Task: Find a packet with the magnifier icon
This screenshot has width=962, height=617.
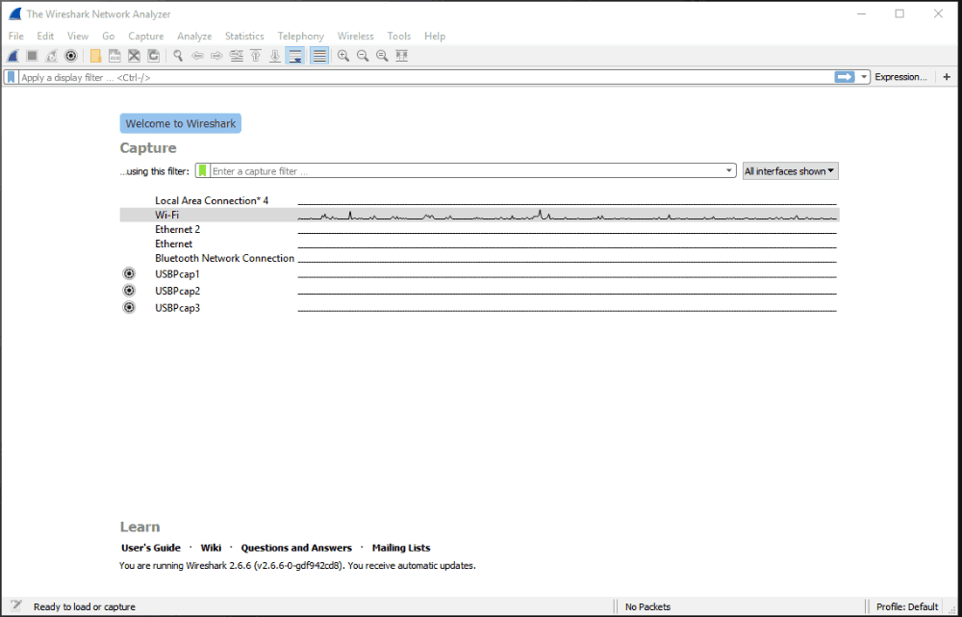Action: [x=178, y=56]
